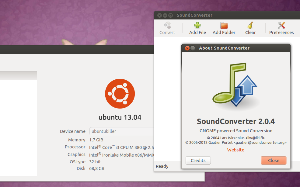Close the About SoundConverter dialog
The width and height of the screenshot is (300, 187).
pos(273,160)
